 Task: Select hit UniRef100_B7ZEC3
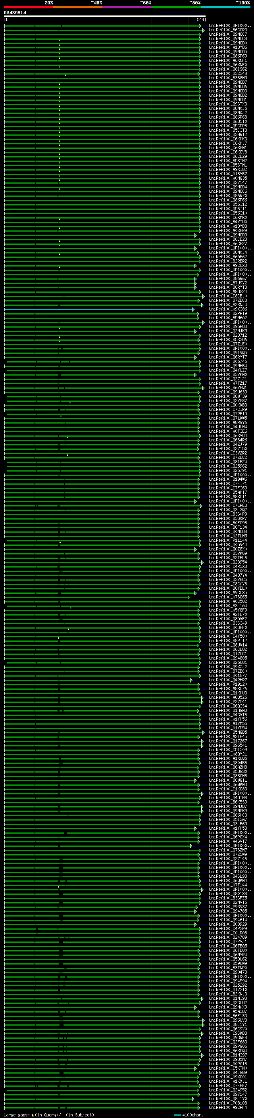228,301
